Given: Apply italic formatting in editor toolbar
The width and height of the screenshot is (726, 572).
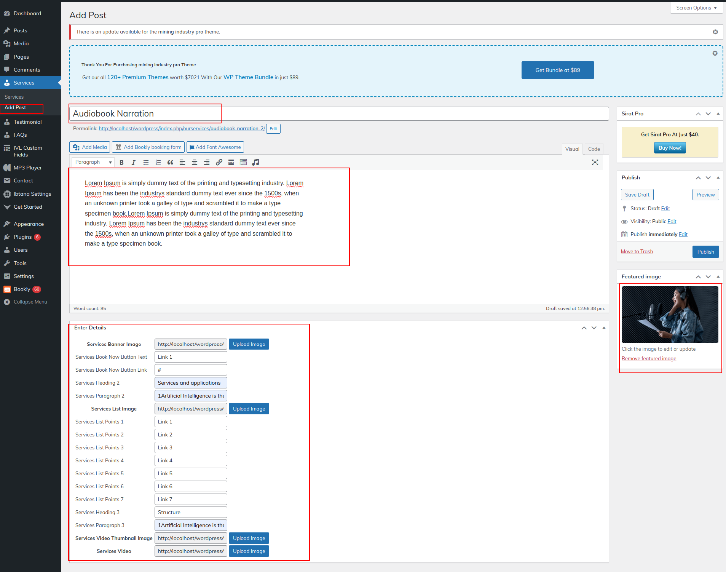Looking at the screenshot, I should (x=134, y=162).
